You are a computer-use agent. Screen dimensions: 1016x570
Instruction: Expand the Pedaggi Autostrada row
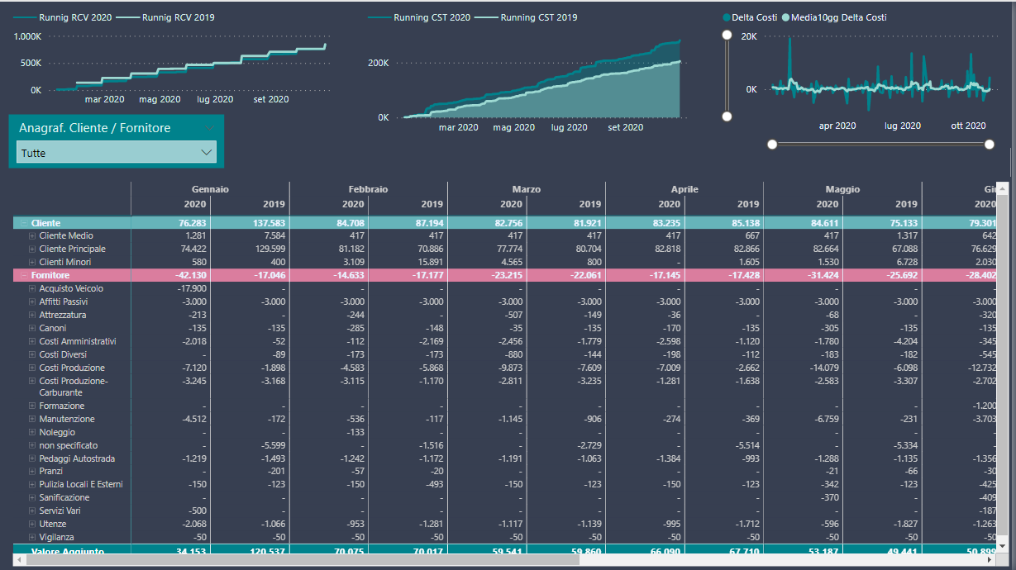click(x=32, y=458)
